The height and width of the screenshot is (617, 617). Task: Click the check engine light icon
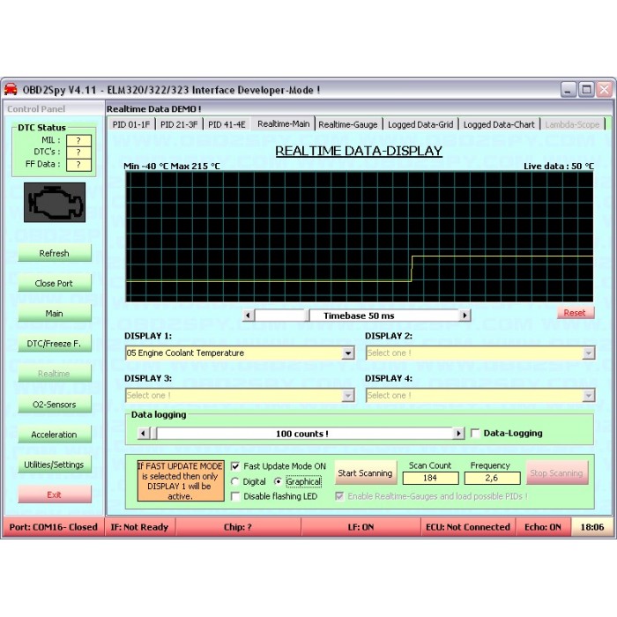(55, 203)
